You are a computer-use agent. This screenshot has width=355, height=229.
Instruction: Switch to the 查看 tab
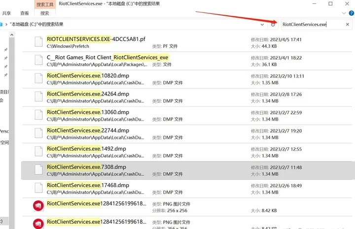(25, 13)
